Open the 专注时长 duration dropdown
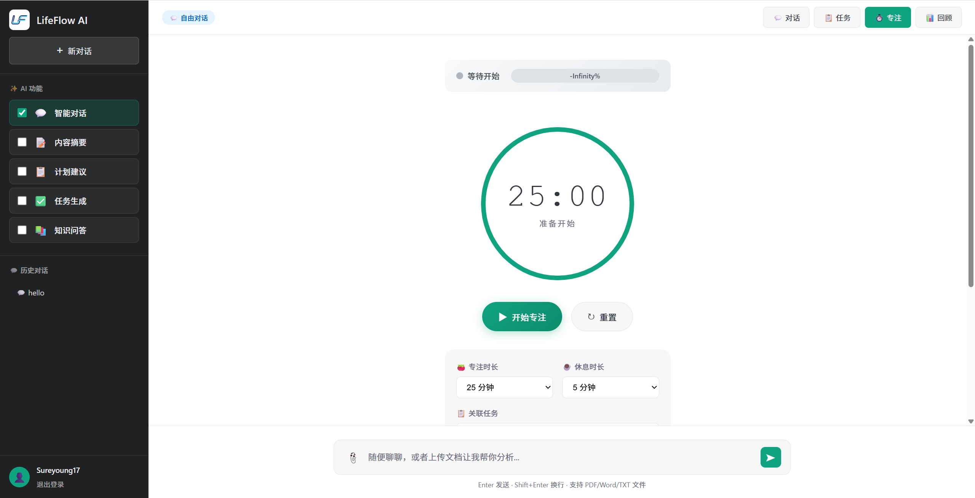 coord(504,387)
